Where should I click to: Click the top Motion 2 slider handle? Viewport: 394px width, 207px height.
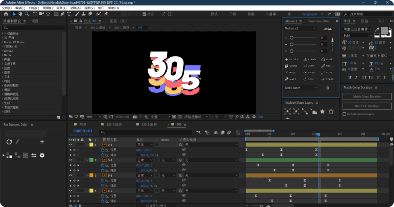click(291, 38)
